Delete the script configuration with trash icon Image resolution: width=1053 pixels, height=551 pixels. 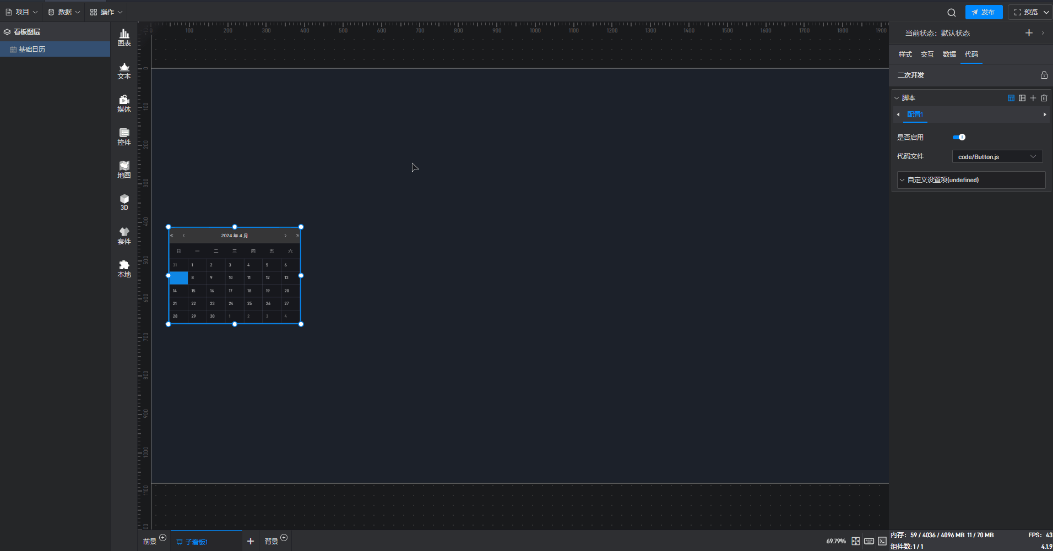tap(1044, 98)
